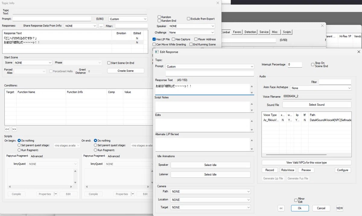
Task: Click the ellipsis button beside Share Response Data
Action: 101,26
